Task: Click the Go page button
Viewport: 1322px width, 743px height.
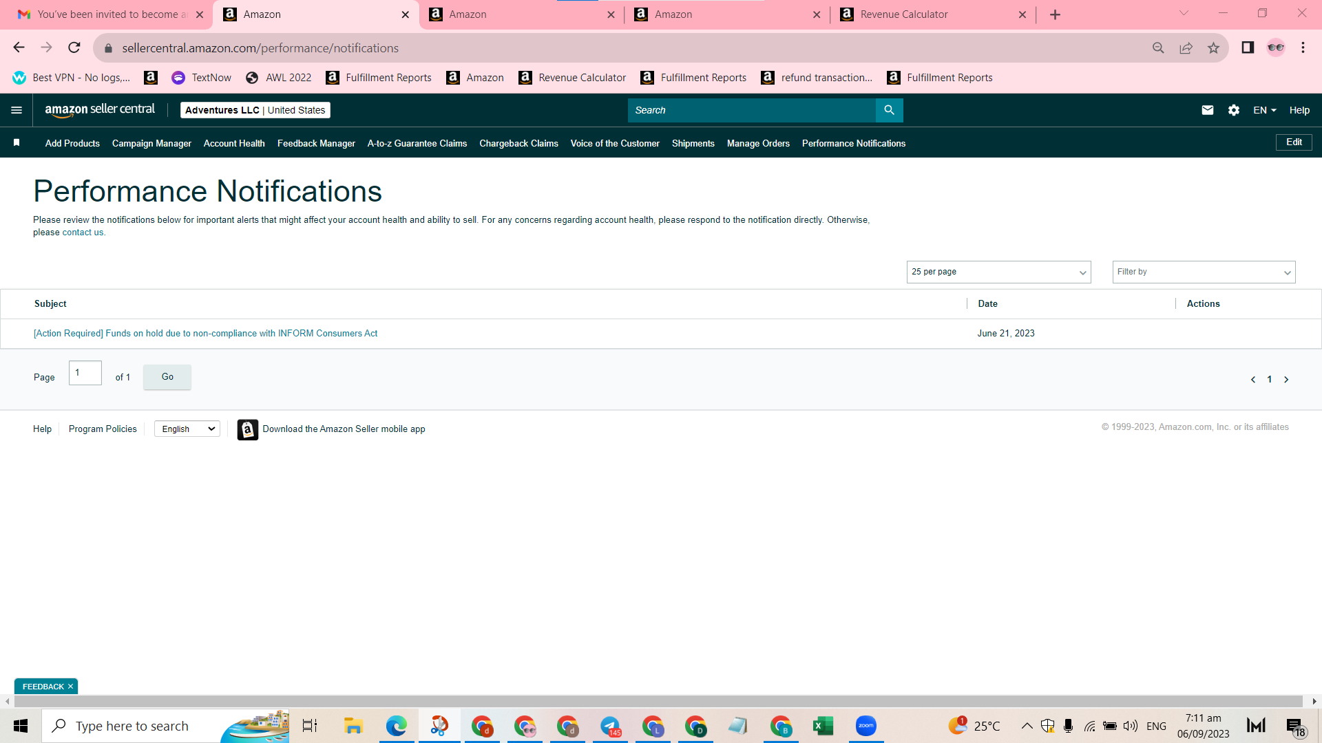Action: 167,376
